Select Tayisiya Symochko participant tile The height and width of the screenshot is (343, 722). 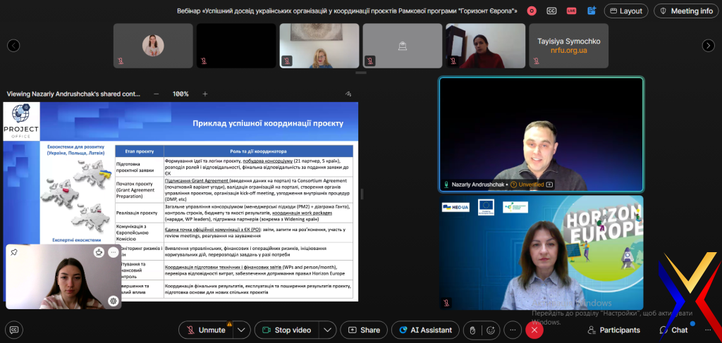pos(568,46)
